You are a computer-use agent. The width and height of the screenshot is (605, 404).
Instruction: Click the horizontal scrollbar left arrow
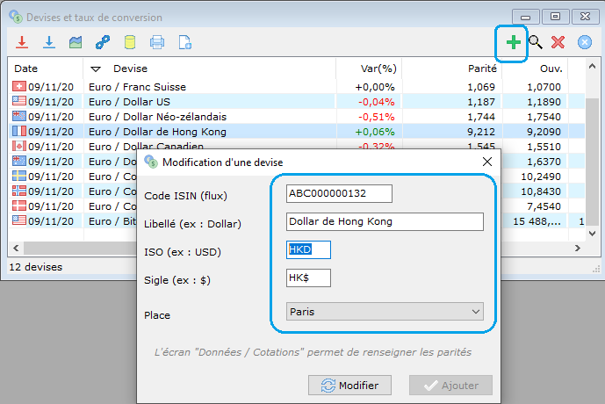click(16, 248)
